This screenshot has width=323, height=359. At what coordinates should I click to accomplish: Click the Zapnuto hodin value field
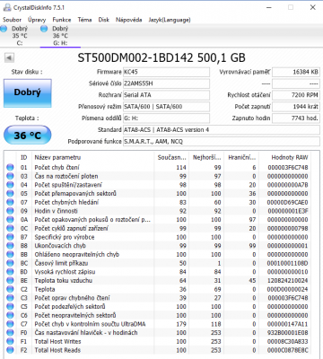click(296, 118)
